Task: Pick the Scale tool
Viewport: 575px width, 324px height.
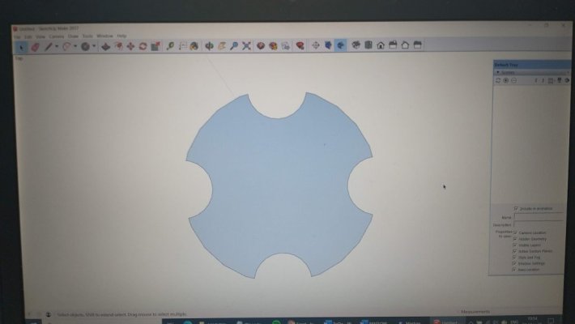Action: (155, 46)
